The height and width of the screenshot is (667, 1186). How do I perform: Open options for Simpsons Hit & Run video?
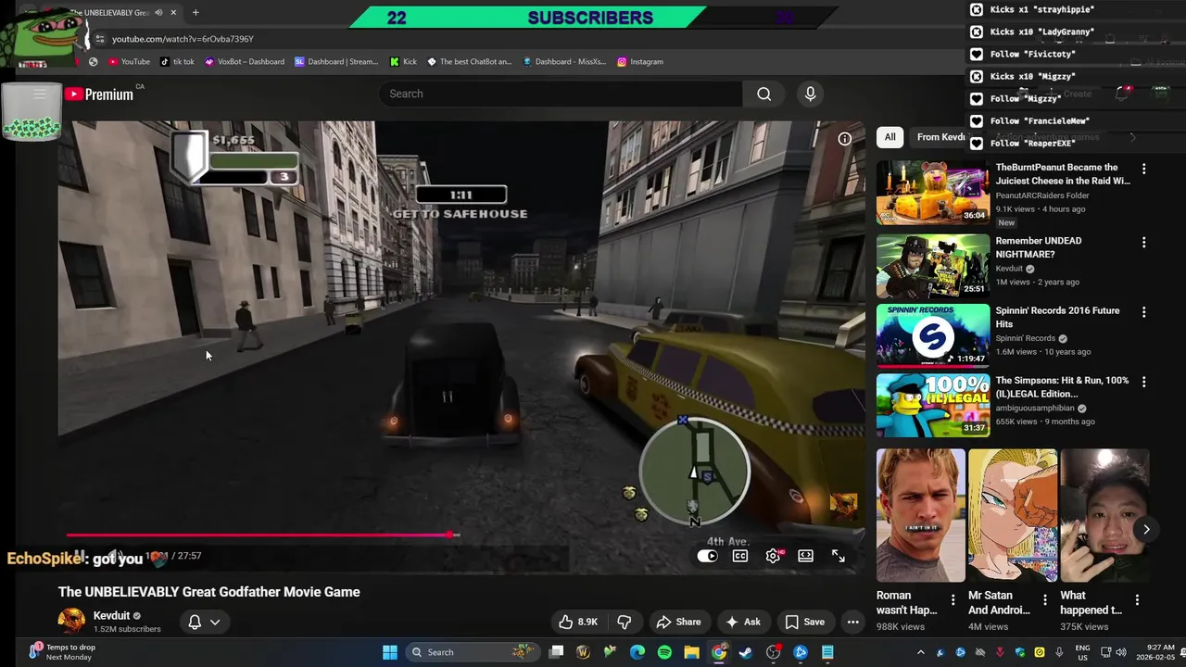[1143, 382]
